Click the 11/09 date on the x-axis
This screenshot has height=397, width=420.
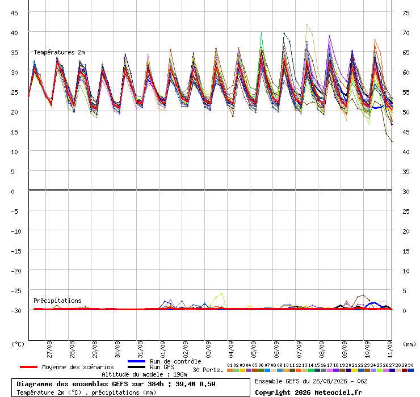pyautogui.click(x=390, y=349)
